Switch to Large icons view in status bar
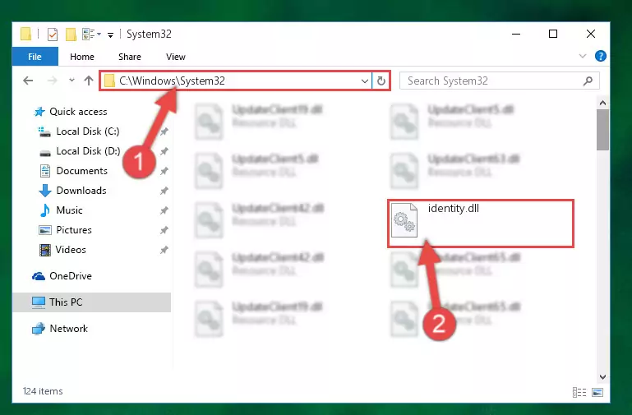The width and height of the screenshot is (632, 415). point(597,392)
